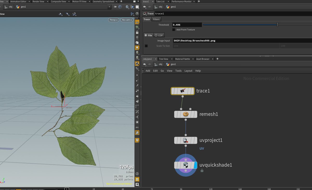Select the uvproject1 node

point(186,140)
